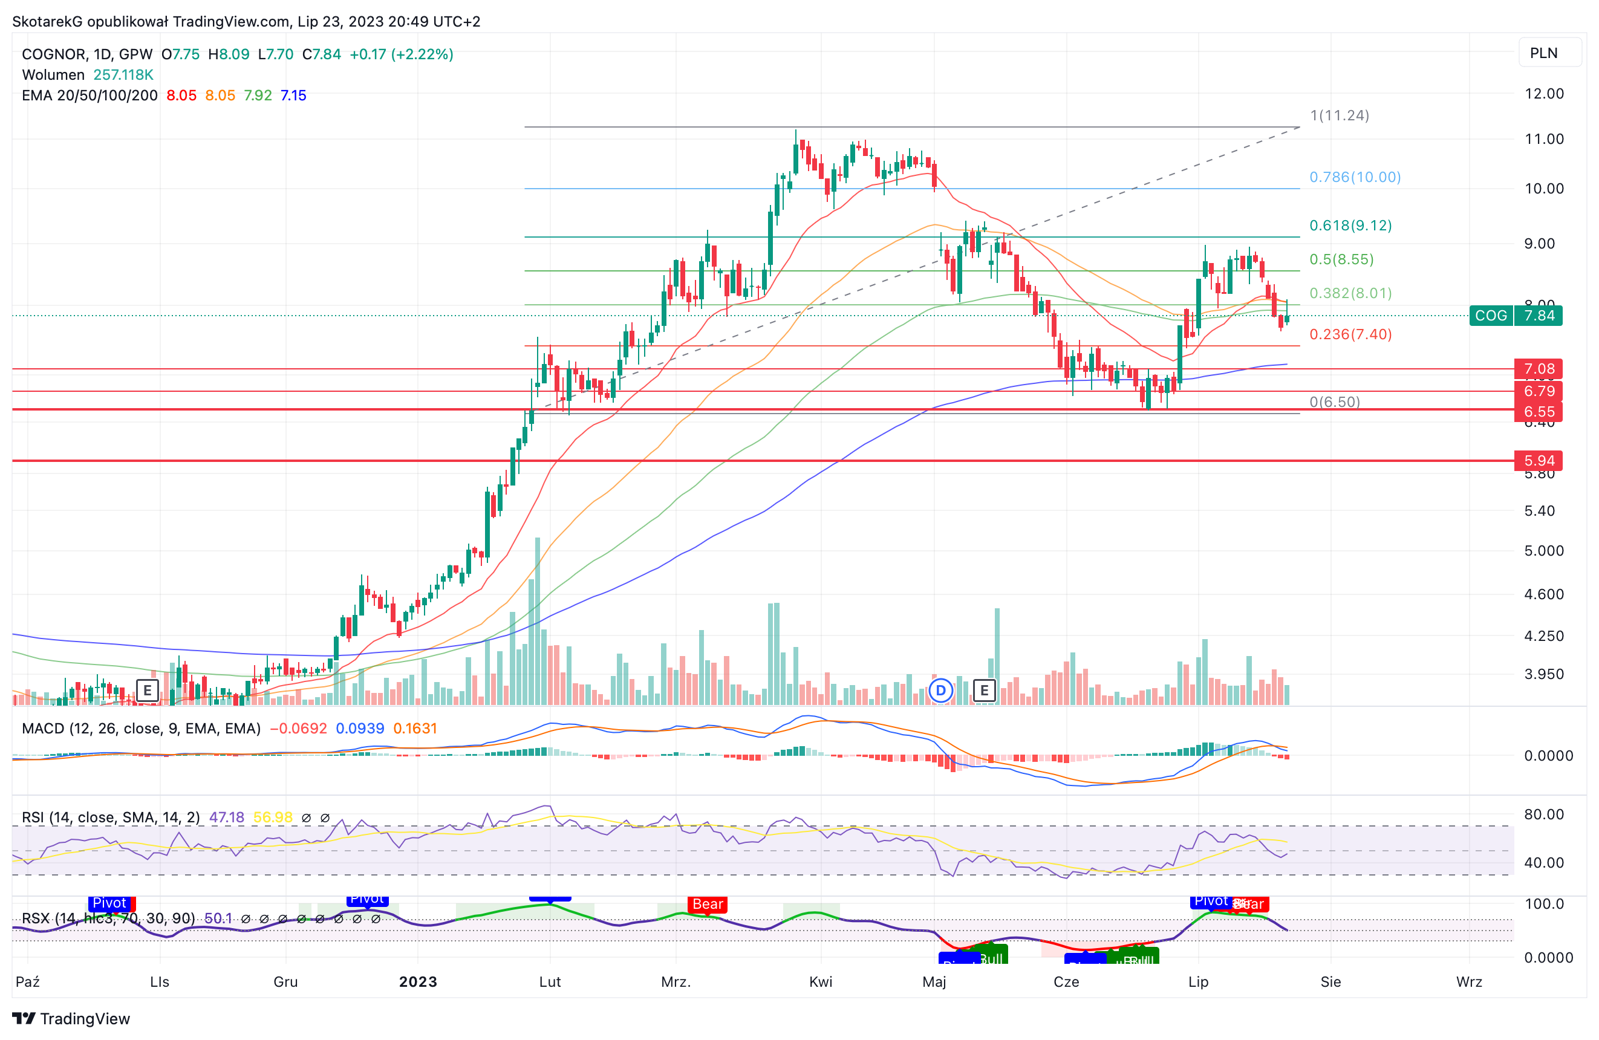The width and height of the screenshot is (1599, 1040).
Task: Click the MACD histogram value −0.0692
Action: [x=298, y=729]
